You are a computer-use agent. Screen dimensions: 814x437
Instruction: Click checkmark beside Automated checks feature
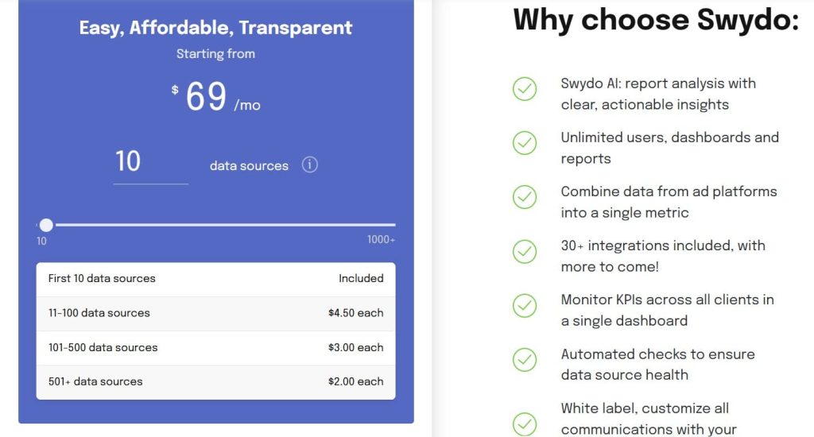[525, 359]
